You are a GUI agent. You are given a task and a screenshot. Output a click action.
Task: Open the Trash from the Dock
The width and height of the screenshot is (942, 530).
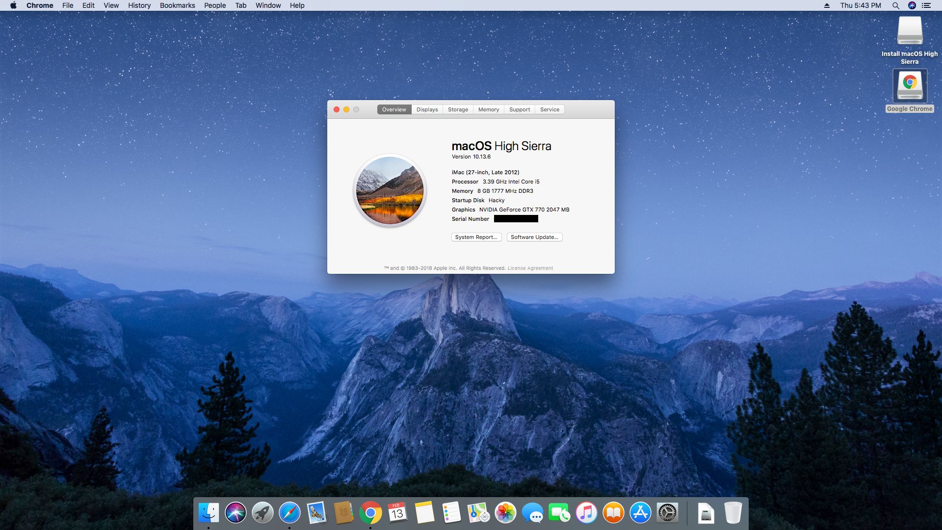733,512
